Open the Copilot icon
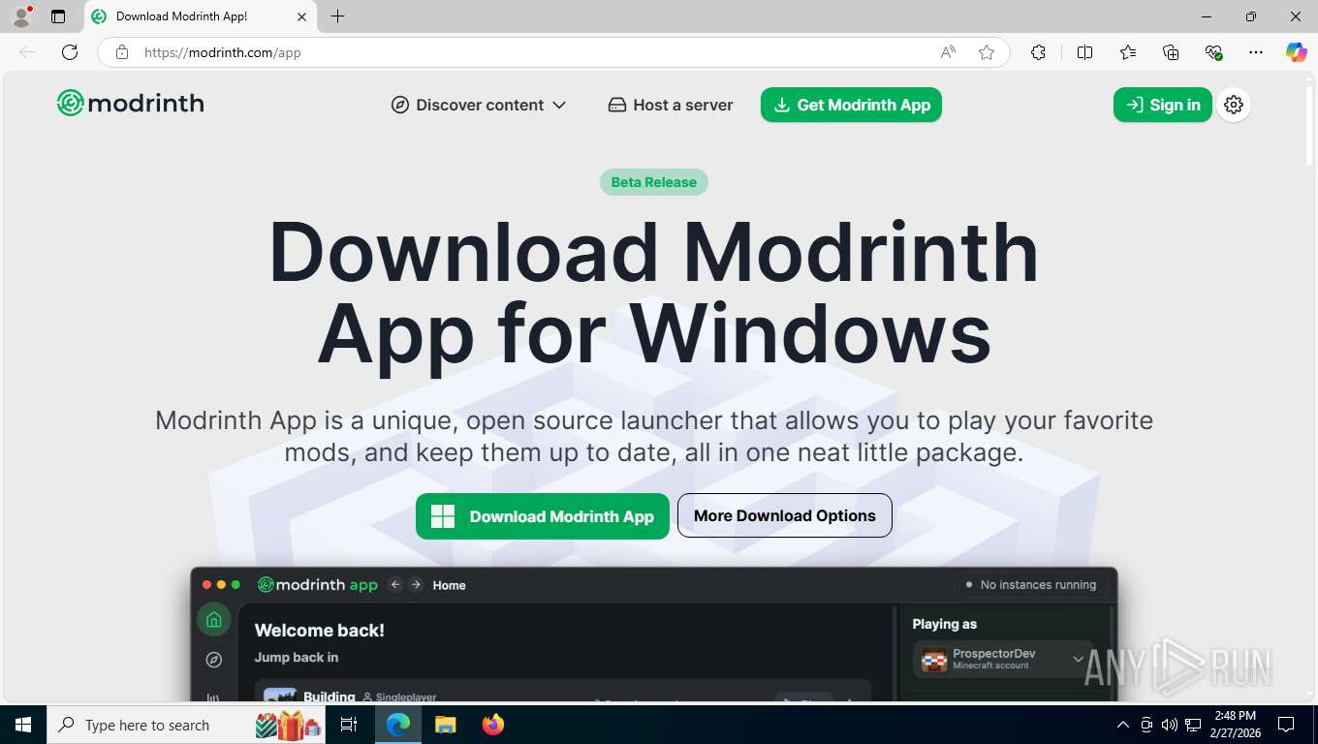The image size is (1318, 744). click(x=1297, y=52)
